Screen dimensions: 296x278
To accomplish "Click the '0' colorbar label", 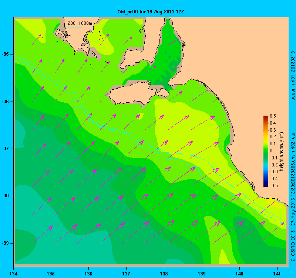I will click(x=271, y=151).
